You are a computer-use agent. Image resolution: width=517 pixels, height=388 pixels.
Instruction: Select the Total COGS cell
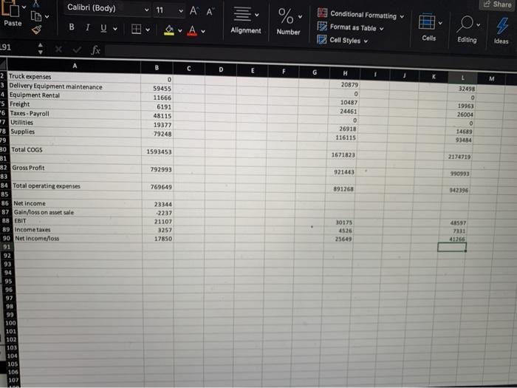pos(75,150)
